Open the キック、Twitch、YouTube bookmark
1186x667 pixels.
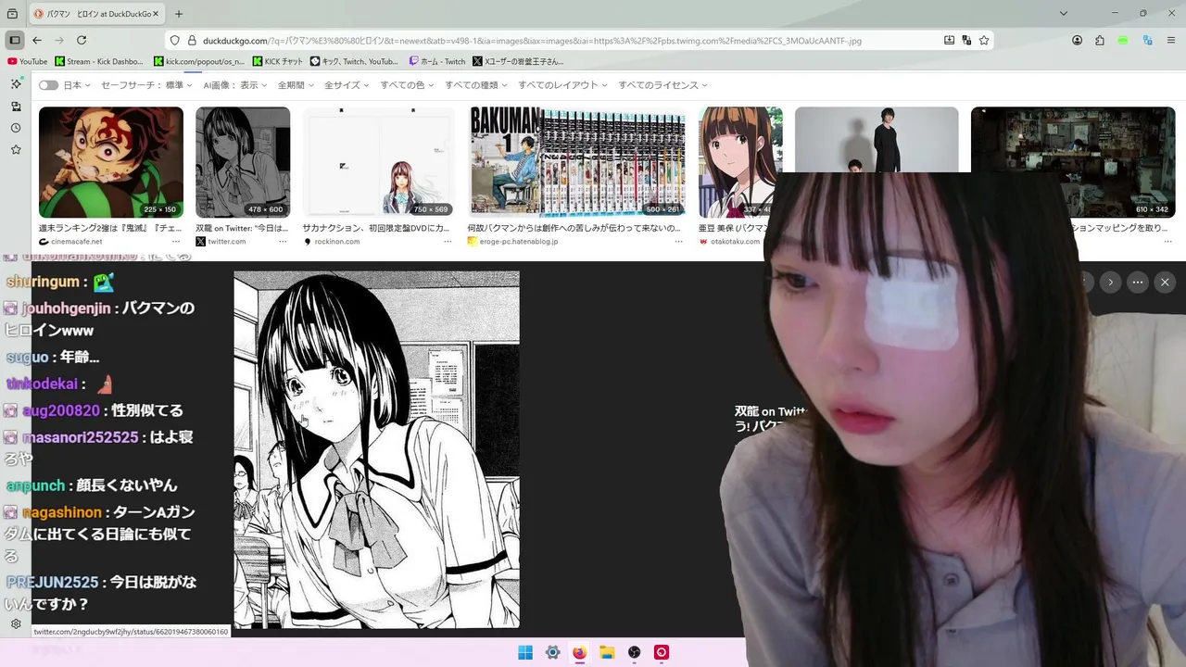(x=355, y=61)
